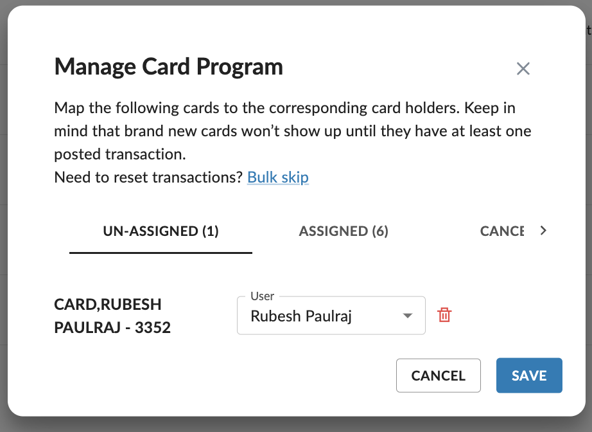The width and height of the screenshot is (592, 432).
Task: Switch to the ASSIGNED (6) tab
Action: pos(344,231)
